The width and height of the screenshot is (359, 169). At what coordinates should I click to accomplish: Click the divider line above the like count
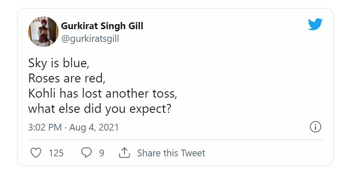click(x=175, y=139)
